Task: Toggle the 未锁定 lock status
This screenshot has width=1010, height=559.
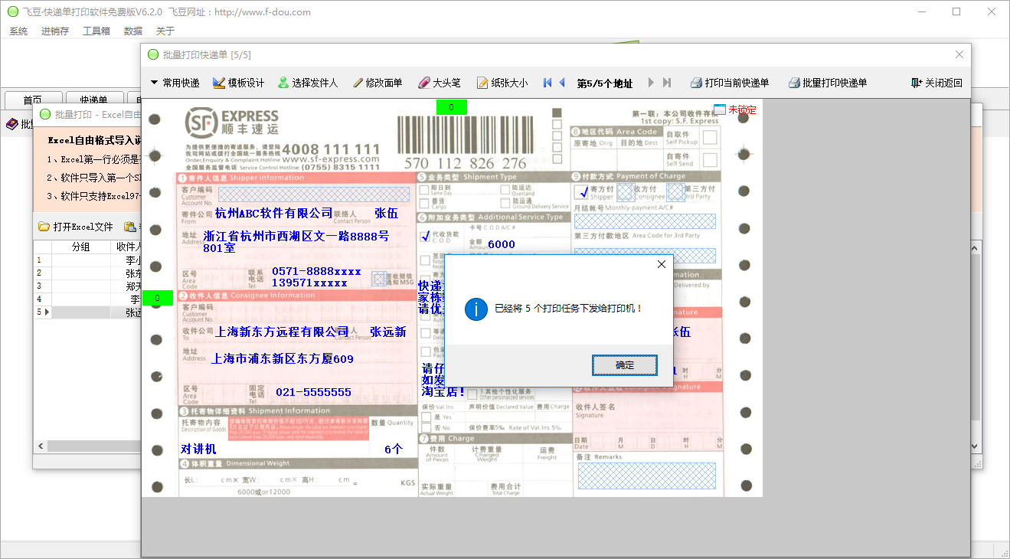Action: click(734, 110)
